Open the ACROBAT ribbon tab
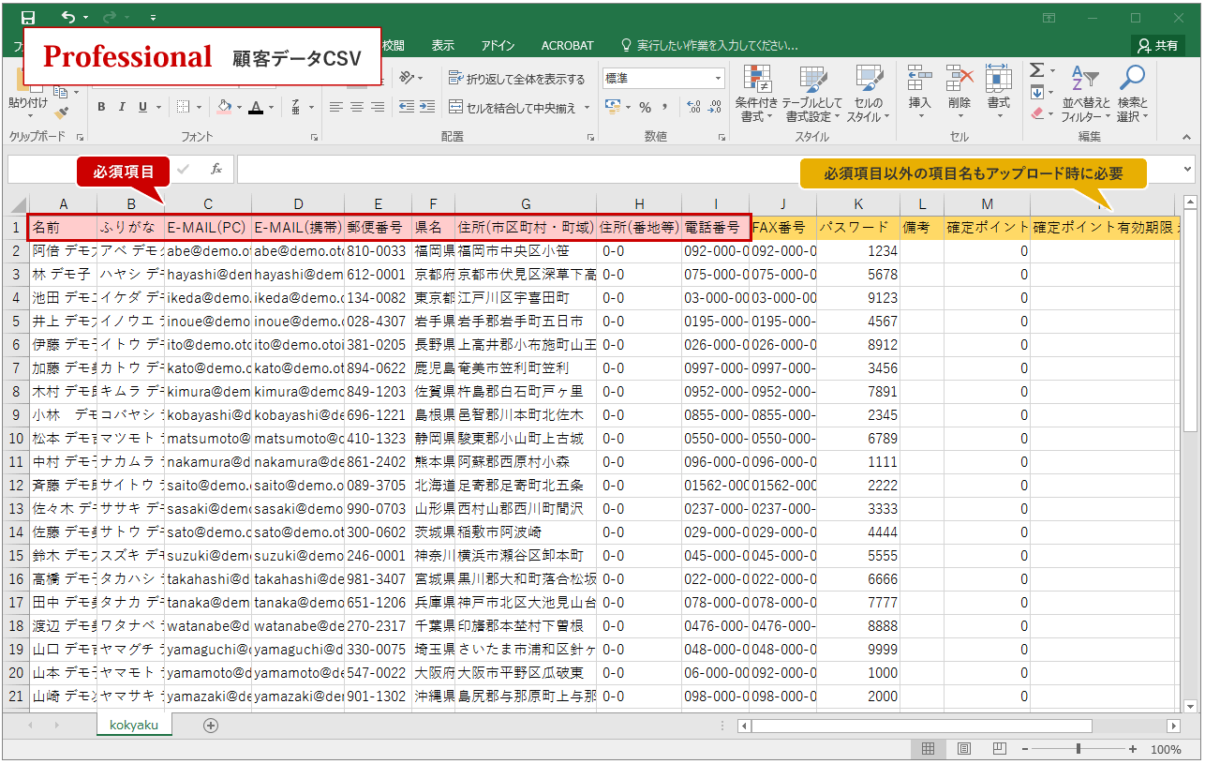The image size is (1205, 764). pyautogui.click(x=567, y=45)
